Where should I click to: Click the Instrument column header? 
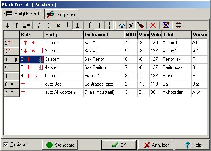click(104, 35)
